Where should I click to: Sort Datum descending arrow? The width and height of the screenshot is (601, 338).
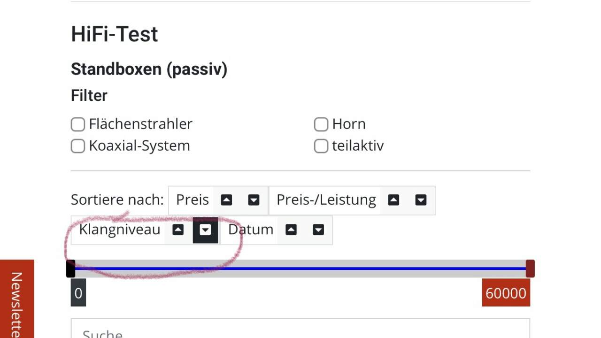point(318,230)
